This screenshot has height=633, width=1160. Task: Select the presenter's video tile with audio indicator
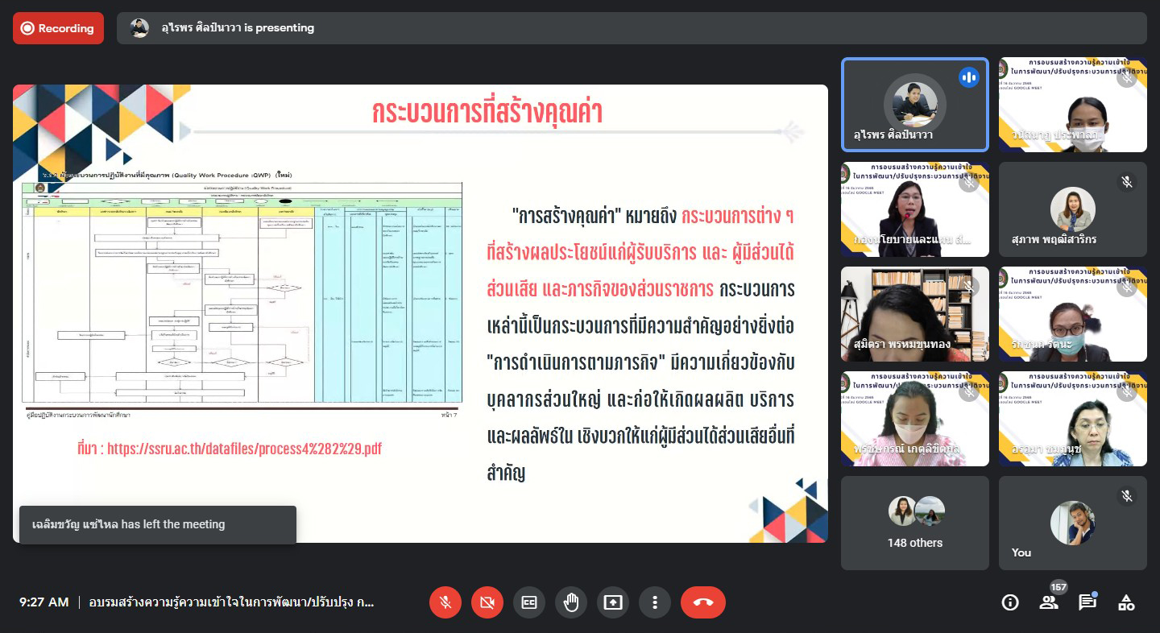click(x=914, y=105)
